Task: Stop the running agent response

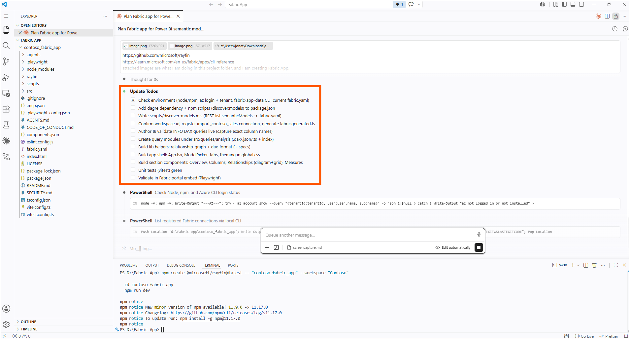Action: [x=479, y=247]
